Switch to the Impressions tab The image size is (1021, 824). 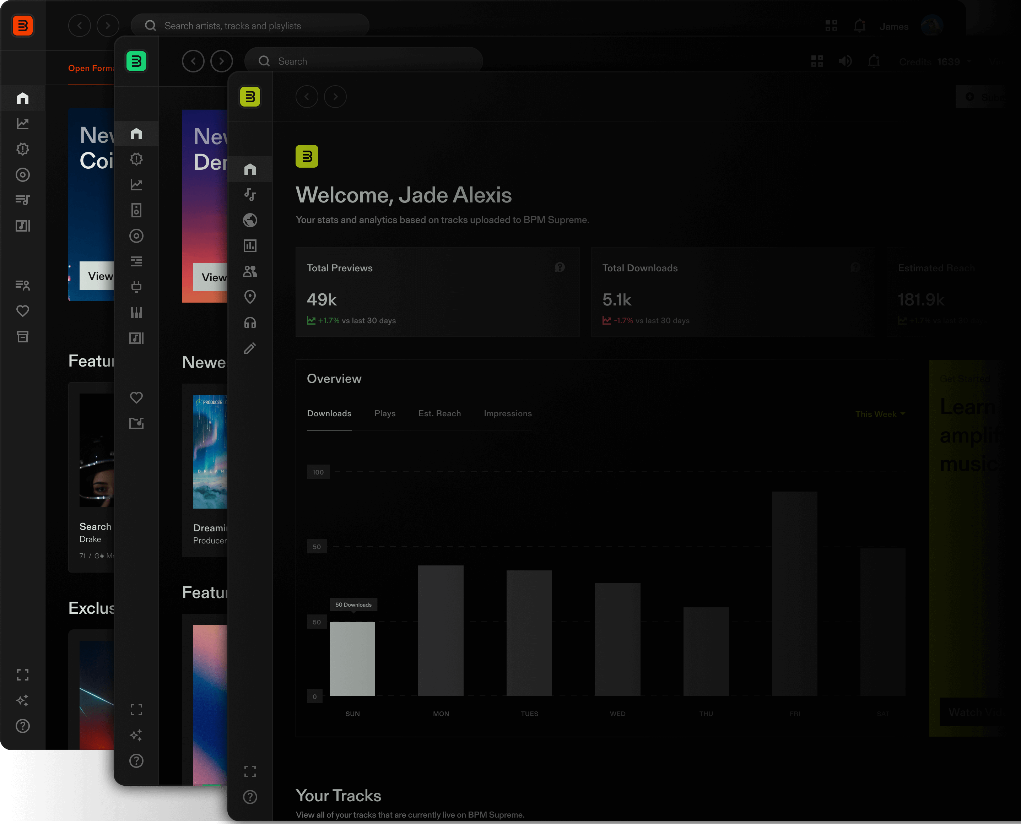[508, 414]
